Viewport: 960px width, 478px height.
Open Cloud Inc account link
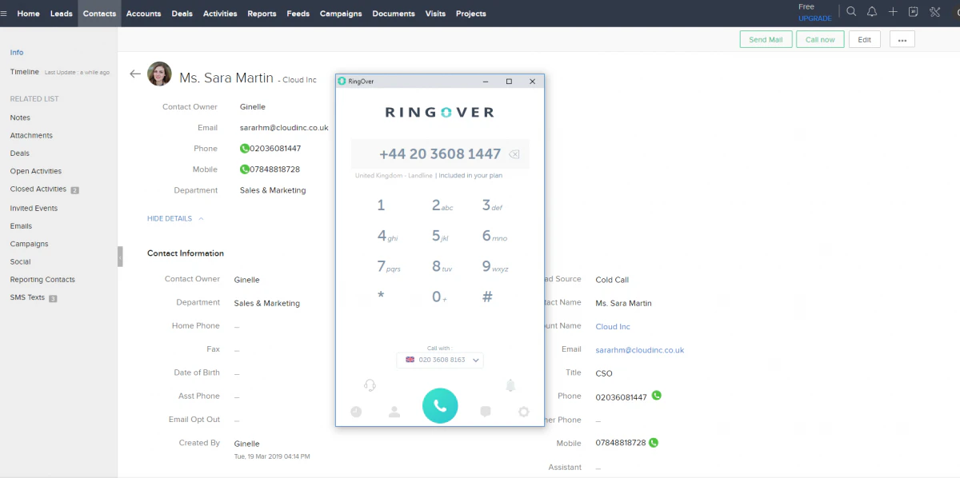(613, 326)
